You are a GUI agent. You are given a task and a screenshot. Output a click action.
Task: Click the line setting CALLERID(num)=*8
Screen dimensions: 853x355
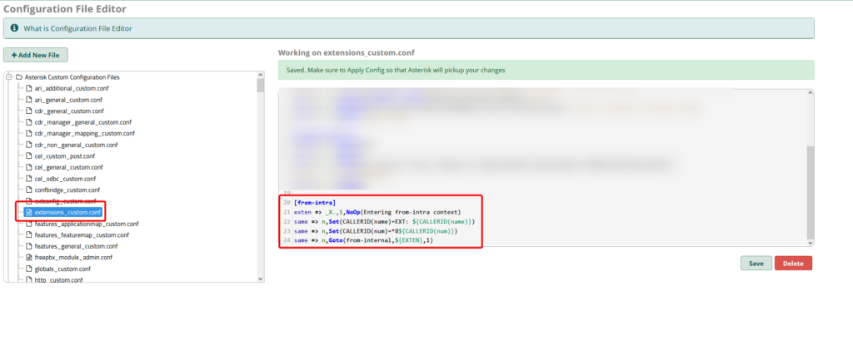[376, 230]
